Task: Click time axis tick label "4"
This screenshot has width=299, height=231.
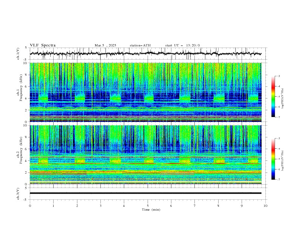Action: [x=124, y=206]
